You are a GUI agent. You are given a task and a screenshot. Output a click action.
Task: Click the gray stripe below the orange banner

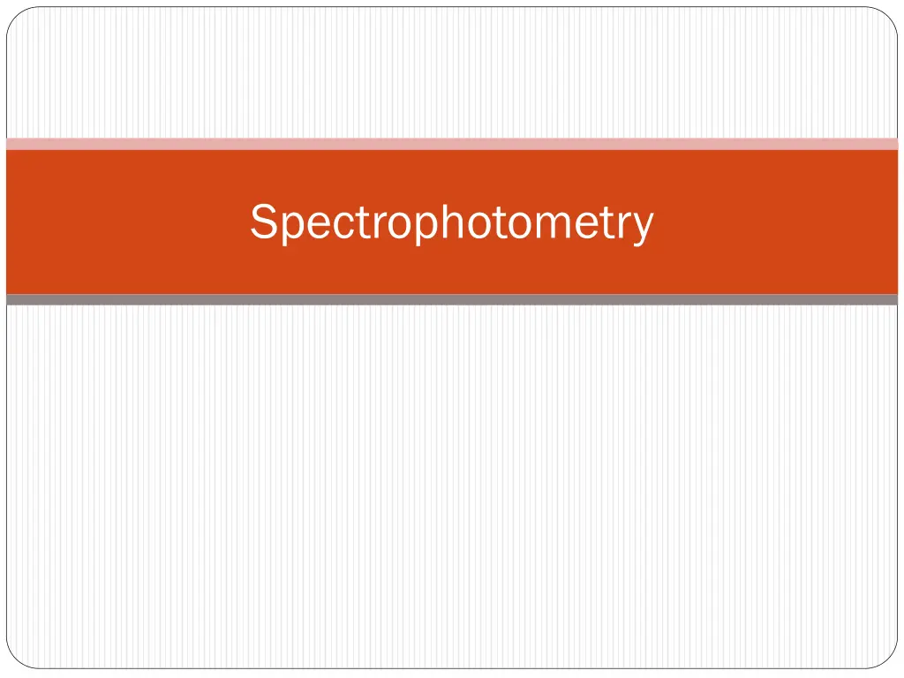click(452, 300)
